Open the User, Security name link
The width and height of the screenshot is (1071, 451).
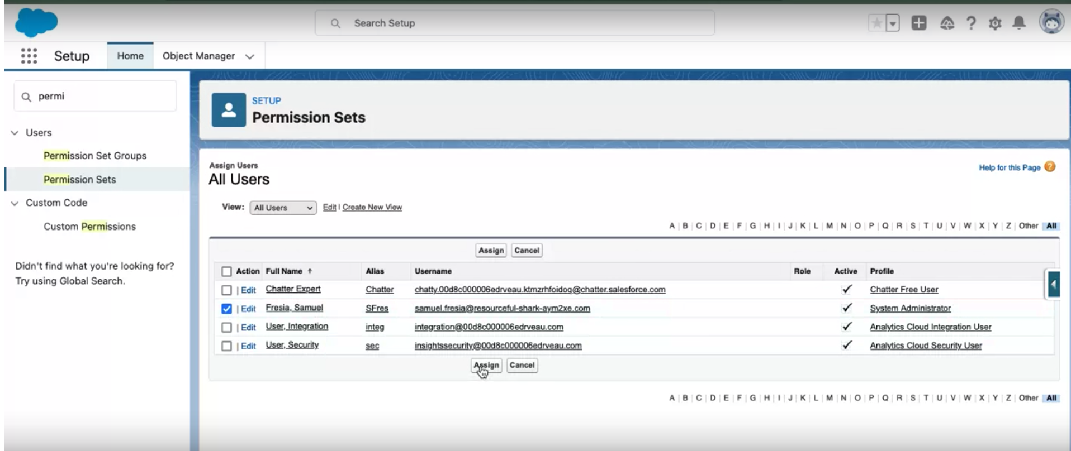pyautogui.click(x=292, y=345)
